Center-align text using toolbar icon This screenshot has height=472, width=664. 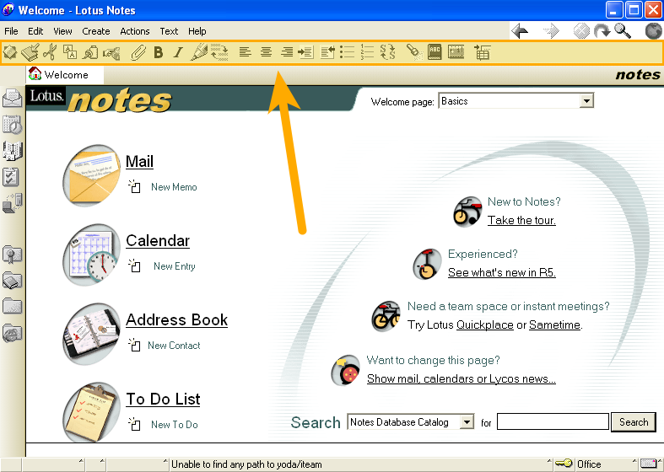[x=266, y=52]
